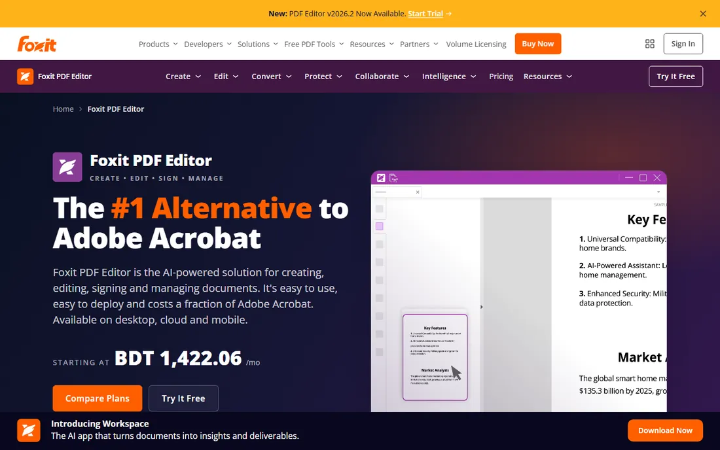The height and width of the screenshot is (450, 720).
Task: Click the BDT 1,422.06 price text
Action: click(x=177, y=358)
